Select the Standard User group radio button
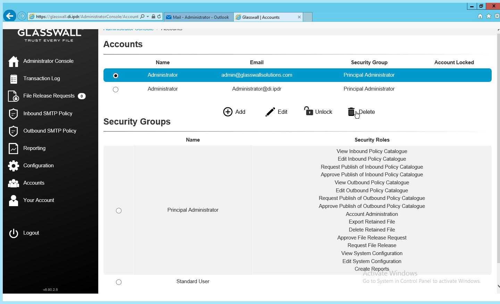The height and width of the screenshot is (304, 500). [119, 282]
